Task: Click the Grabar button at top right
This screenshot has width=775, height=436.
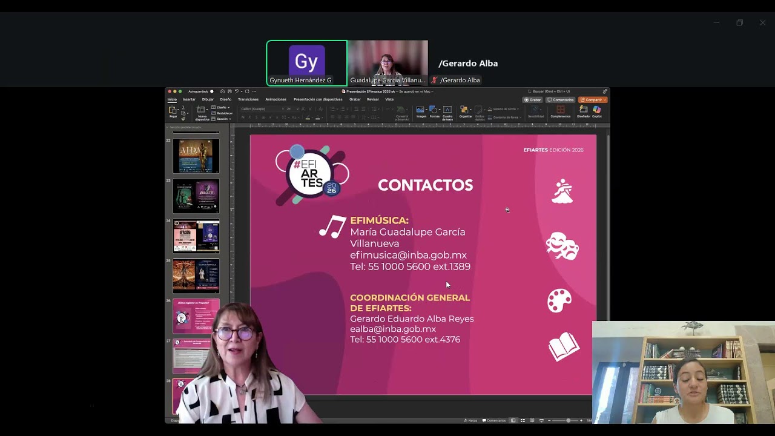Action: tap(532, 100)
